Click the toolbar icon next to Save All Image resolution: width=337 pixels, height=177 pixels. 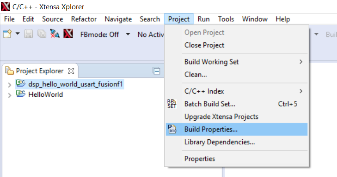pos(55,34)
